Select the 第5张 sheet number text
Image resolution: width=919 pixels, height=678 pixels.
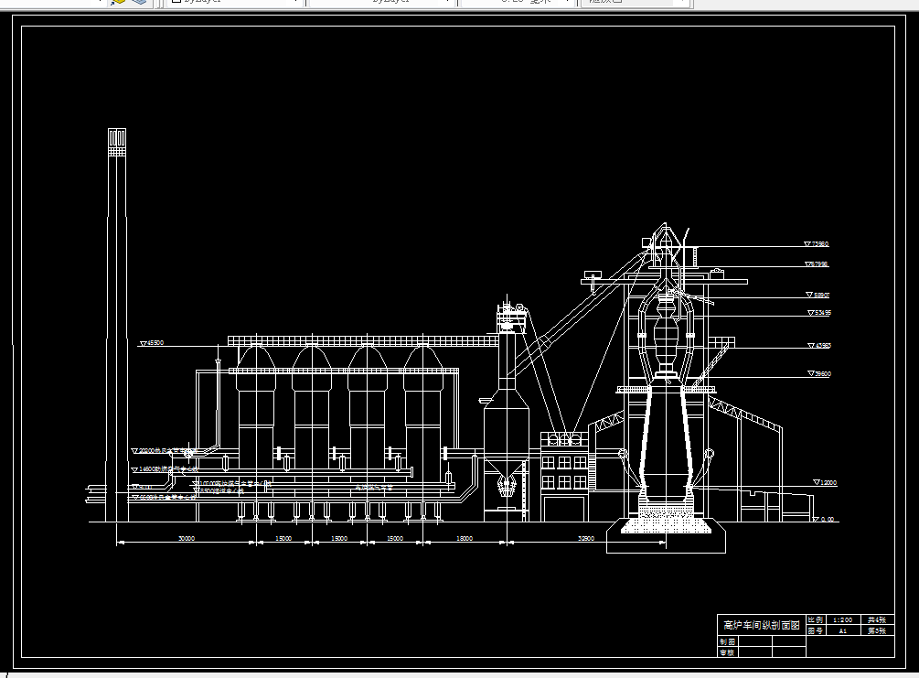coord(877,631)
